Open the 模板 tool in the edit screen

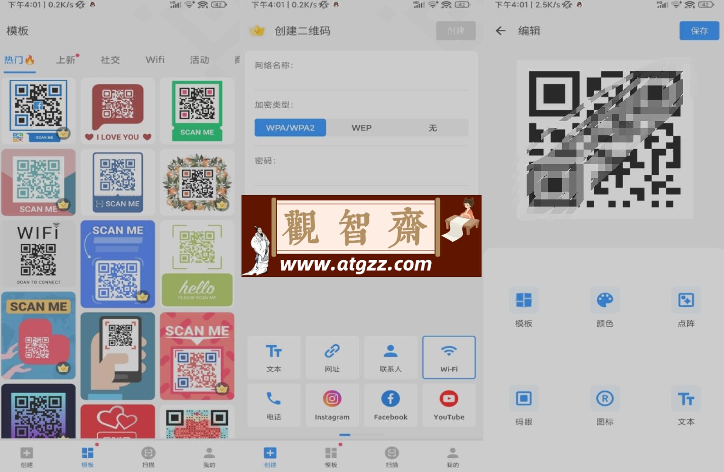[524, 307]
